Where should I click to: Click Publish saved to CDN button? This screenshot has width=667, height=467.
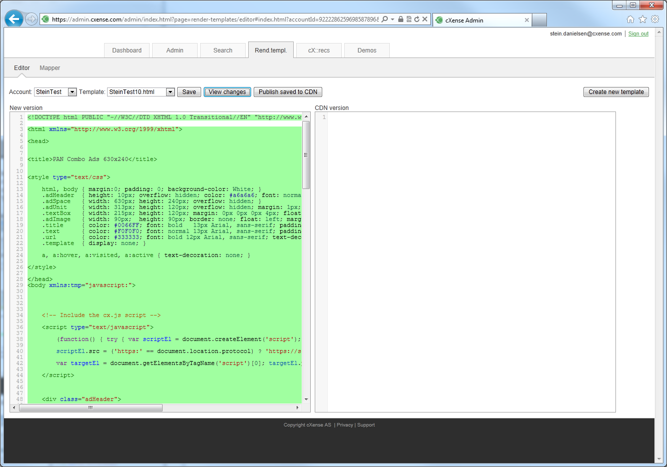288,92
